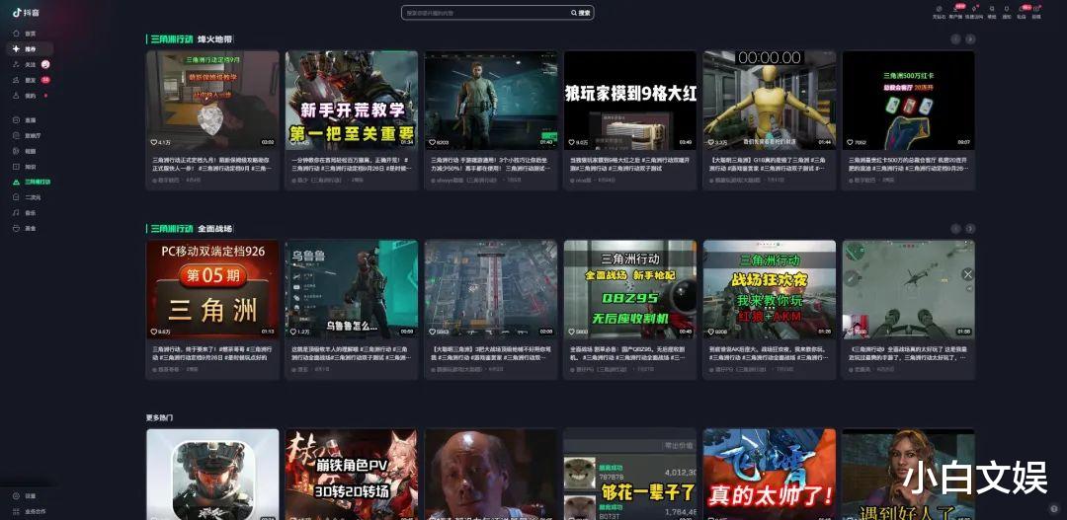The image size is (1067, 520).
Task: Open 首页 home in the sidebar
Action: click(x=25, y=34)
